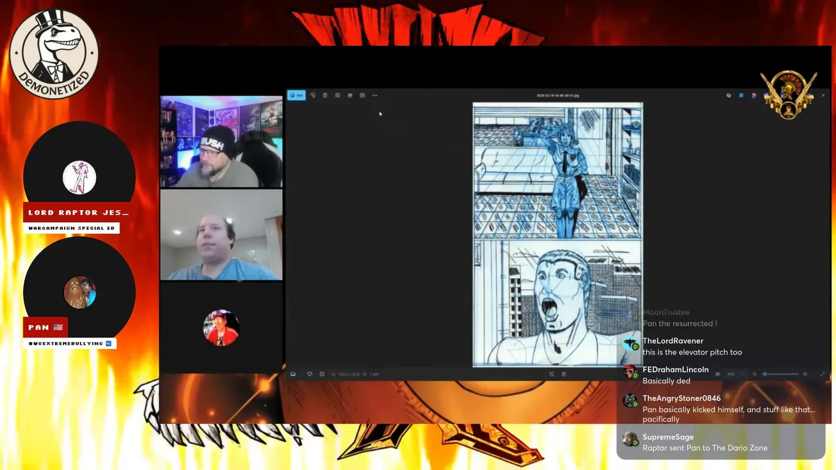This screenshot has width=836, height=470.
Task: Open the file info icon in status bar
Action: pos(321,374)
